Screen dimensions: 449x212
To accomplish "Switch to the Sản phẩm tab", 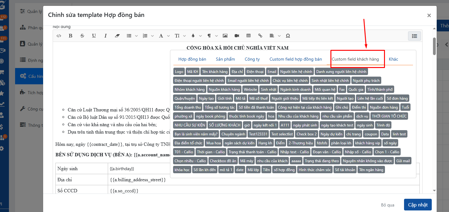I will (225, 59).
